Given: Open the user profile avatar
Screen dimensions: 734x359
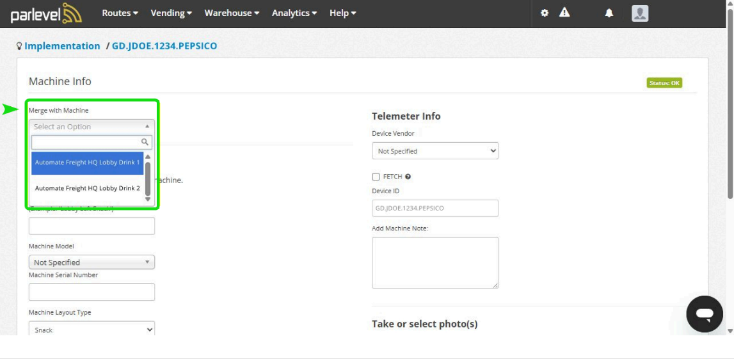Looking at the screenshot, I should (640, 13).
